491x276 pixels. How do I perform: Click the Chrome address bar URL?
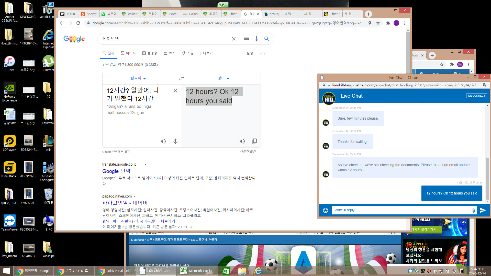coord(228,23)
